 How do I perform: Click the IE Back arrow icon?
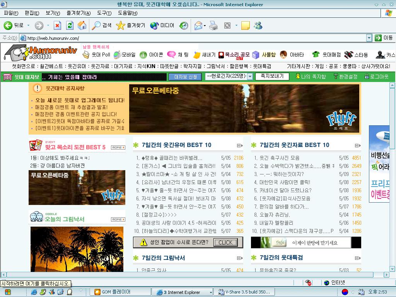[8, 25]
